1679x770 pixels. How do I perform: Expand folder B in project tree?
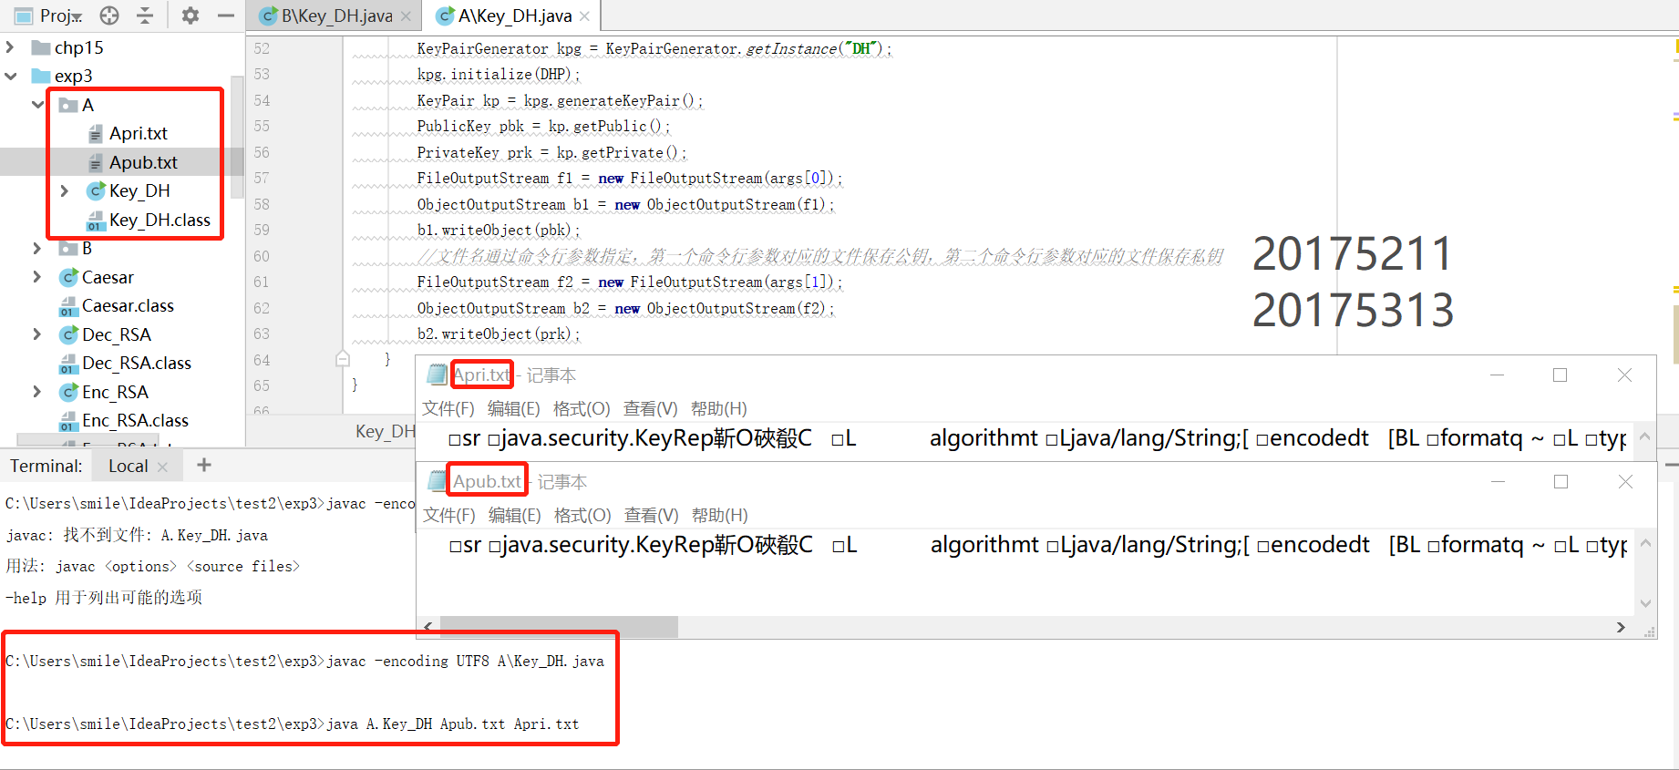(37, 248)
